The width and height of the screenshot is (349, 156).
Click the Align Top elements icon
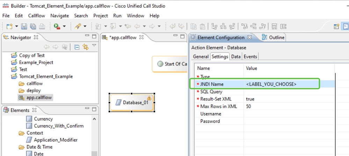245,26
